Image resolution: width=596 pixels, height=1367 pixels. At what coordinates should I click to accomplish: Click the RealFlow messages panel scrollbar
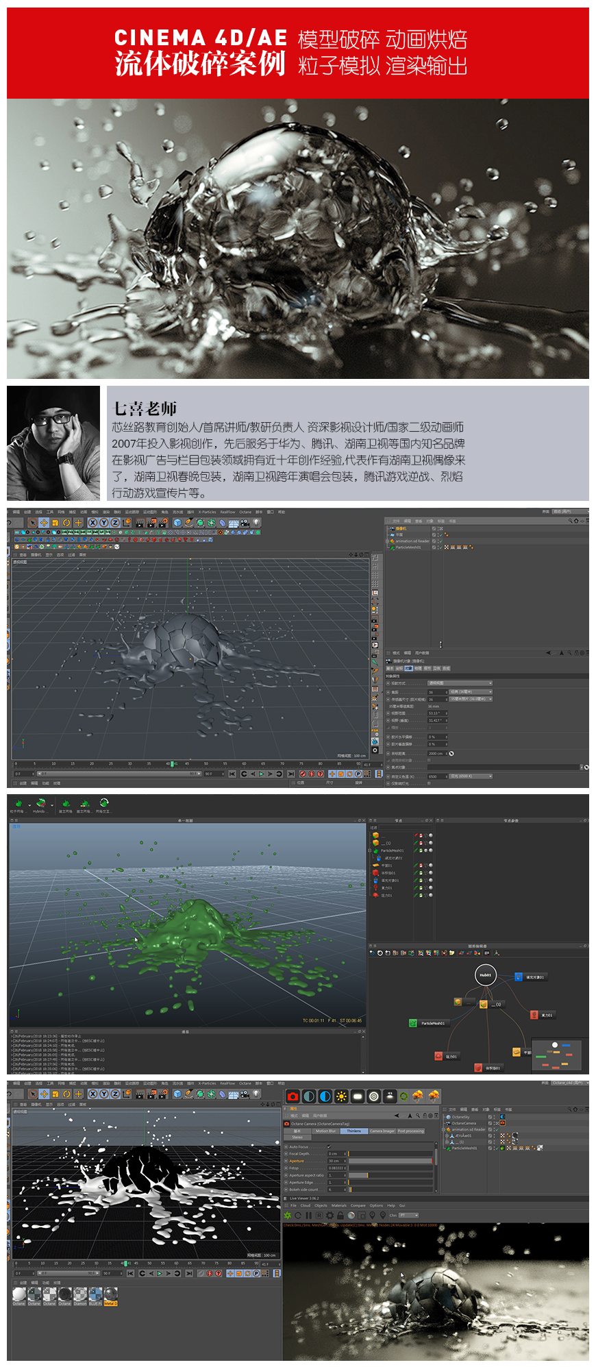point(364,1053)
